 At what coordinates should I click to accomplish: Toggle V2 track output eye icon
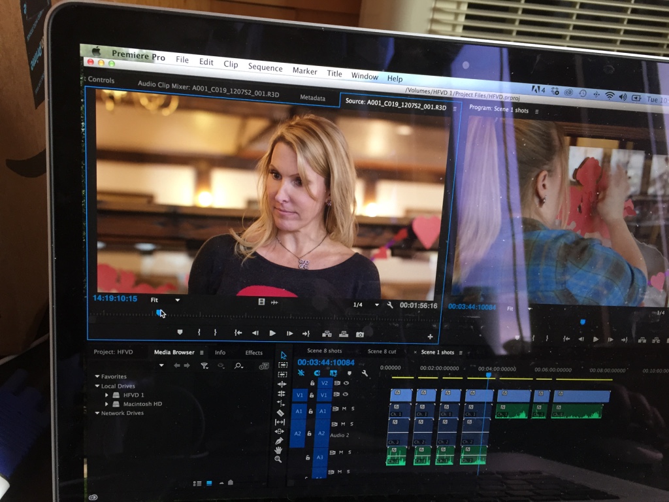346,383
